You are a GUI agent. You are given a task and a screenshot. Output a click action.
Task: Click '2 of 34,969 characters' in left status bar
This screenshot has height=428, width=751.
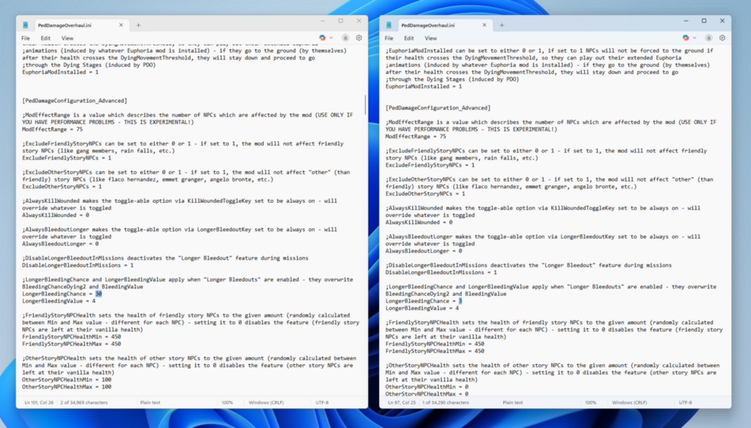(x=84, y=402)
